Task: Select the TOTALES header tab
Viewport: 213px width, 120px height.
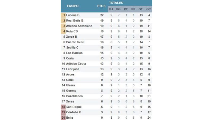Action: pos(116,3)
